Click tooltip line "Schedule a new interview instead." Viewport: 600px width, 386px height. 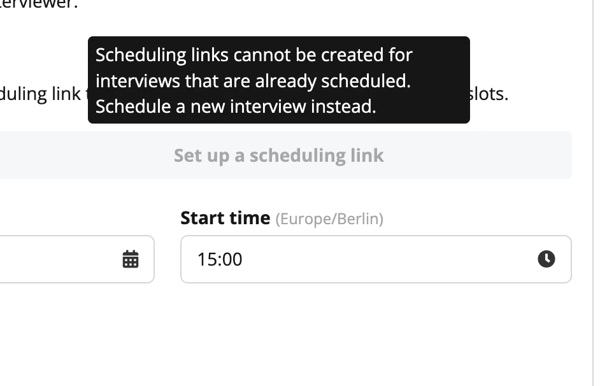point(236,106)
